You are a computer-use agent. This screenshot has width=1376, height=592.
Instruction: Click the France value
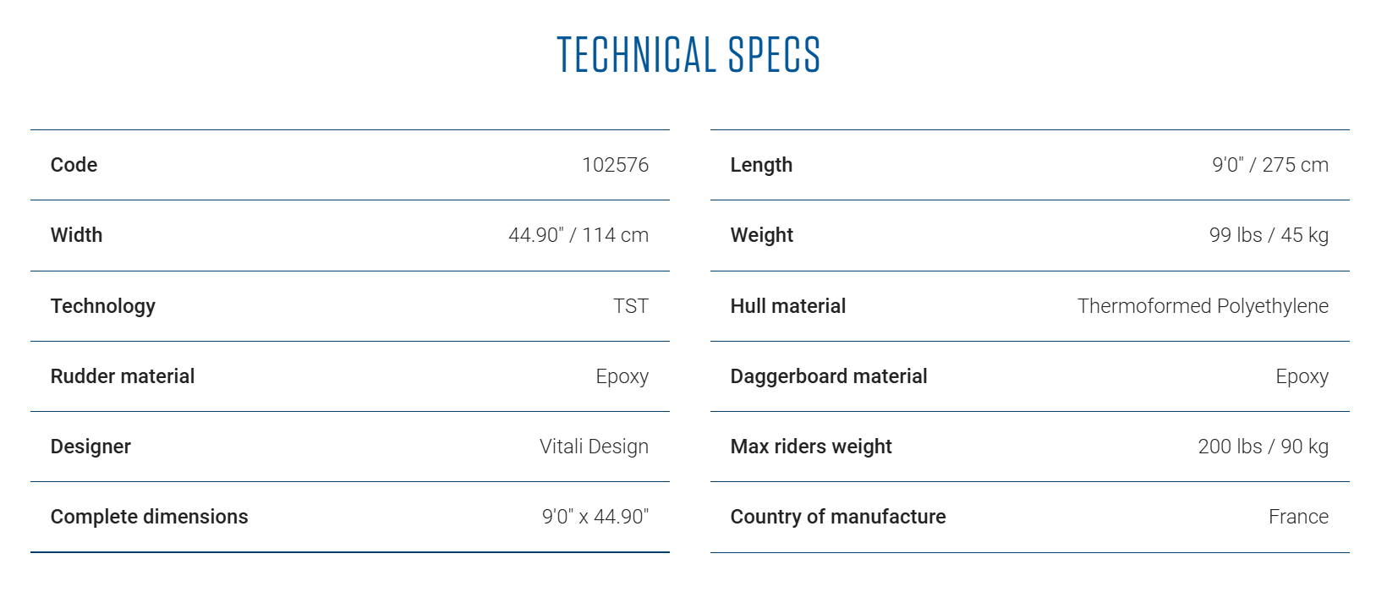1298,517
